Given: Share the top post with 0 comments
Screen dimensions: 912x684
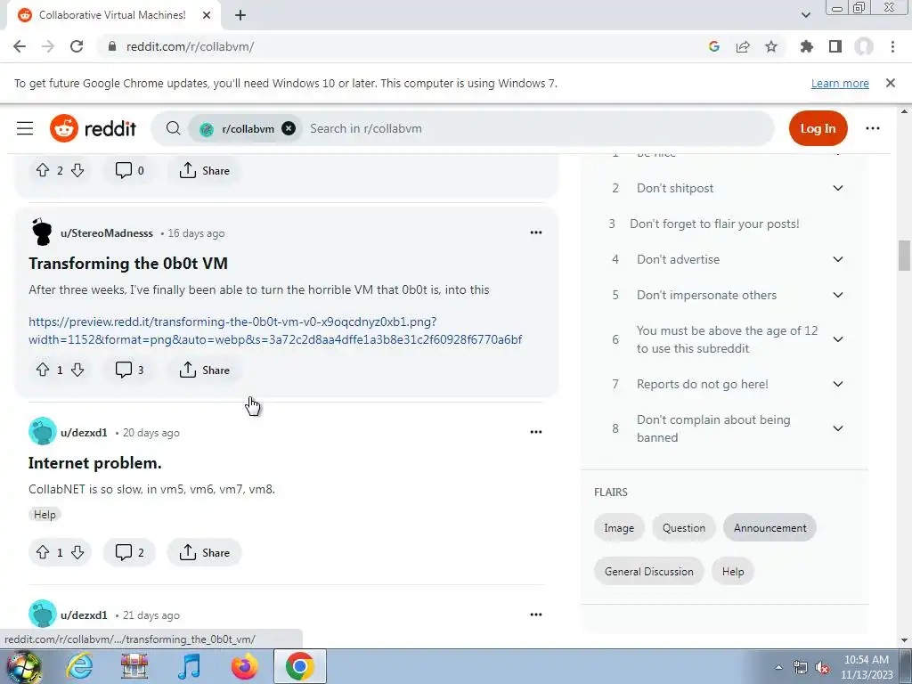Looking at the screenshot, I should [x=204, y=170].
